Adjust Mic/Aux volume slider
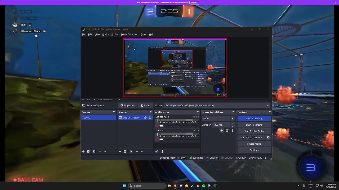Screen dimensions: 339x190 [x=161, y=139]
